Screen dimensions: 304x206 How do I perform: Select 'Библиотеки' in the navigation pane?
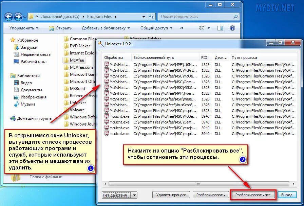[x=25, y=76]
